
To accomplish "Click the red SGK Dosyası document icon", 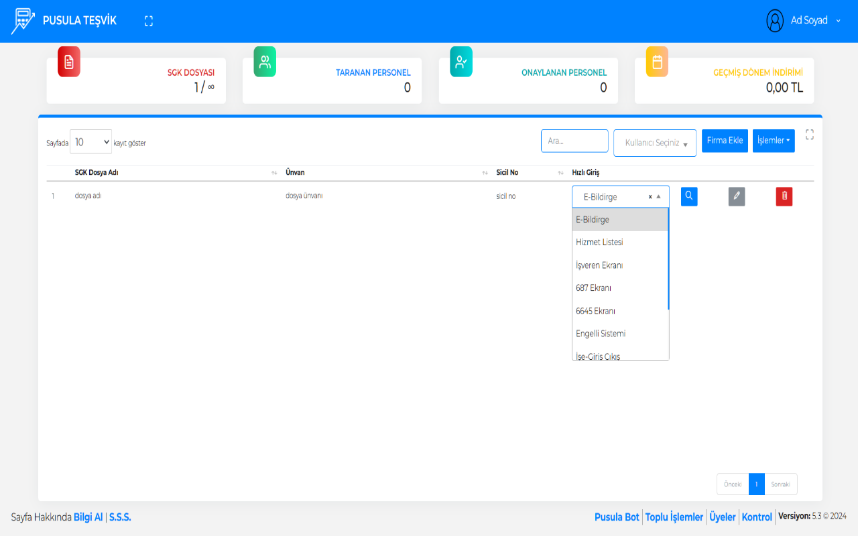I will pyautogui.click(x=69, y=62).
